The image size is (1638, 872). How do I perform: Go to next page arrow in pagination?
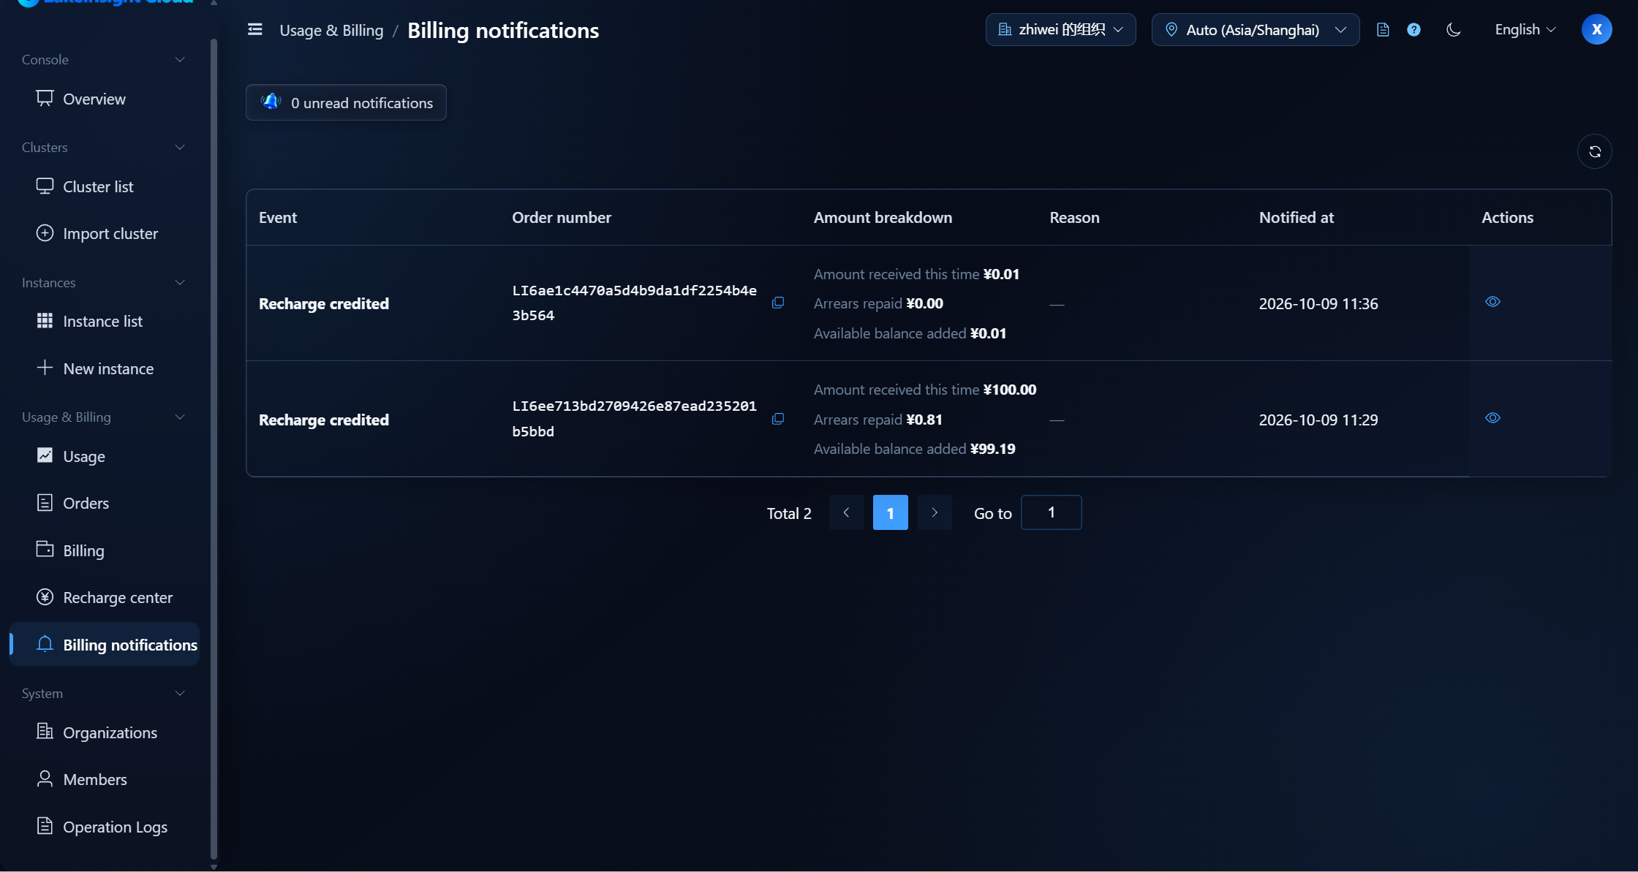pyautogui.click(x=934, y=512)
